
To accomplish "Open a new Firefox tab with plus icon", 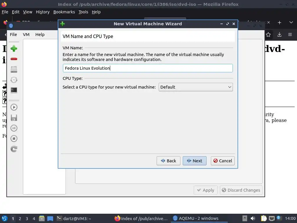I will pyautogui.click(x=279, y=23).
